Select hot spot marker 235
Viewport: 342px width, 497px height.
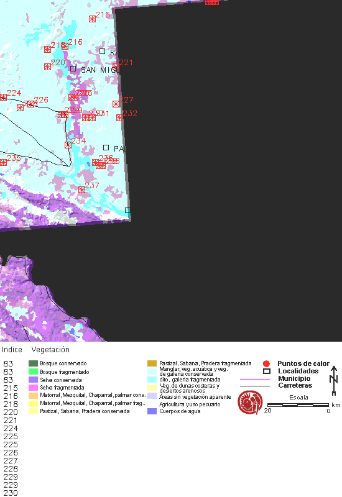[3, 162]
